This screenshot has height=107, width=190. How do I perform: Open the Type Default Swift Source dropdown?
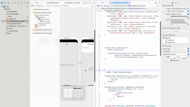coord(180,11)
